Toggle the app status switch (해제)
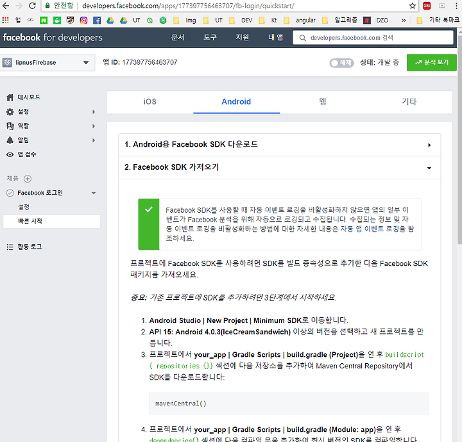The image size is (462, 442). click(x=341, y=63)
